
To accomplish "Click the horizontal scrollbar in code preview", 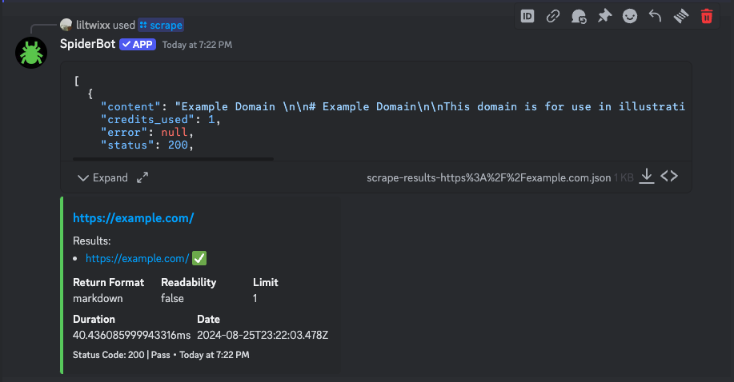I will click(x=173, y=159).
